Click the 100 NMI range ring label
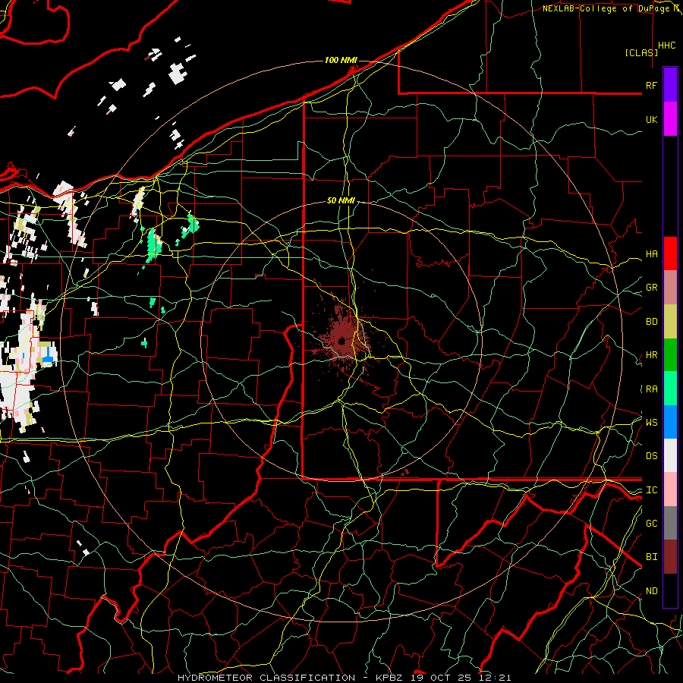 tap(341, 60)
